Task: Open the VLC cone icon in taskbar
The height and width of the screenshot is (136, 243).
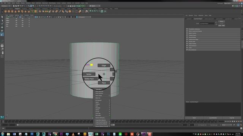Action: click(x=73, y=134)
